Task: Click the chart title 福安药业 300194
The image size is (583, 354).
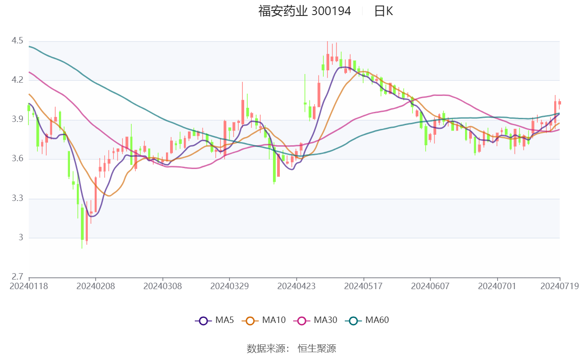Action: [x=305, y=11]
